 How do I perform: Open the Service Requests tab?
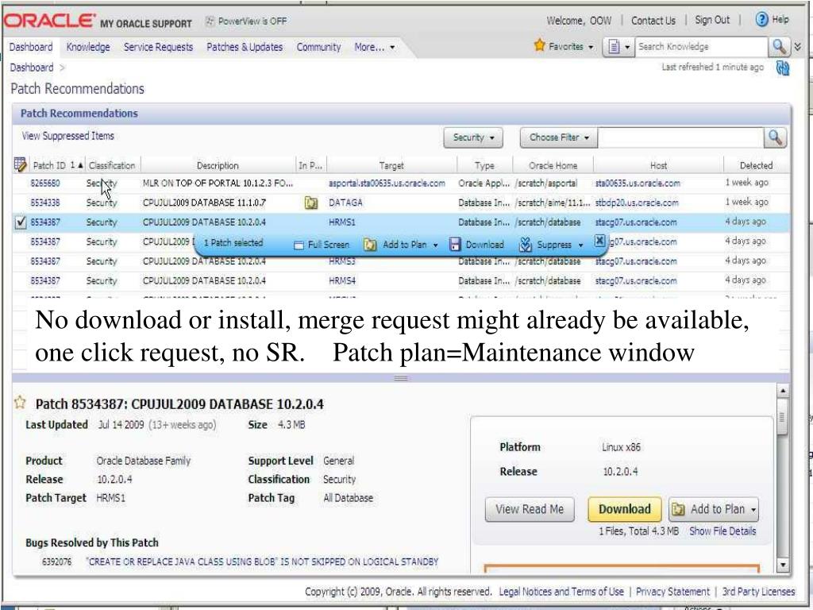pyautogui.click(x=158, y=47)
